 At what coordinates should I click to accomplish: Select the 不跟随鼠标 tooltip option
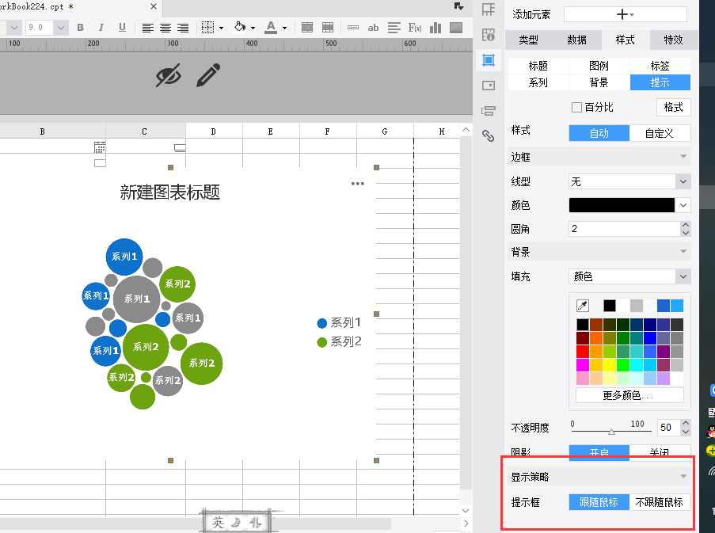coord(660,502)
